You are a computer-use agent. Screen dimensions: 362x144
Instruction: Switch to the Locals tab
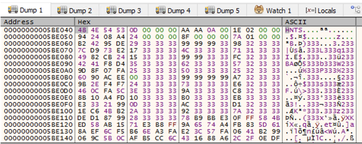click(320, 11)
